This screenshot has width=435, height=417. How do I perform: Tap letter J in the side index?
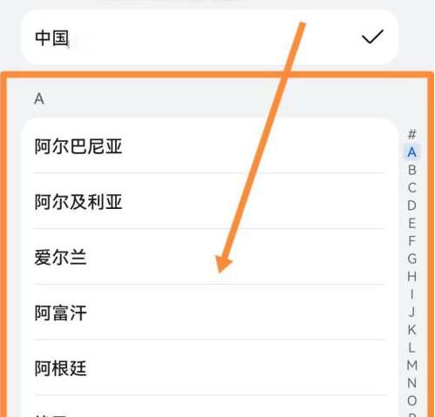(411, 312)
